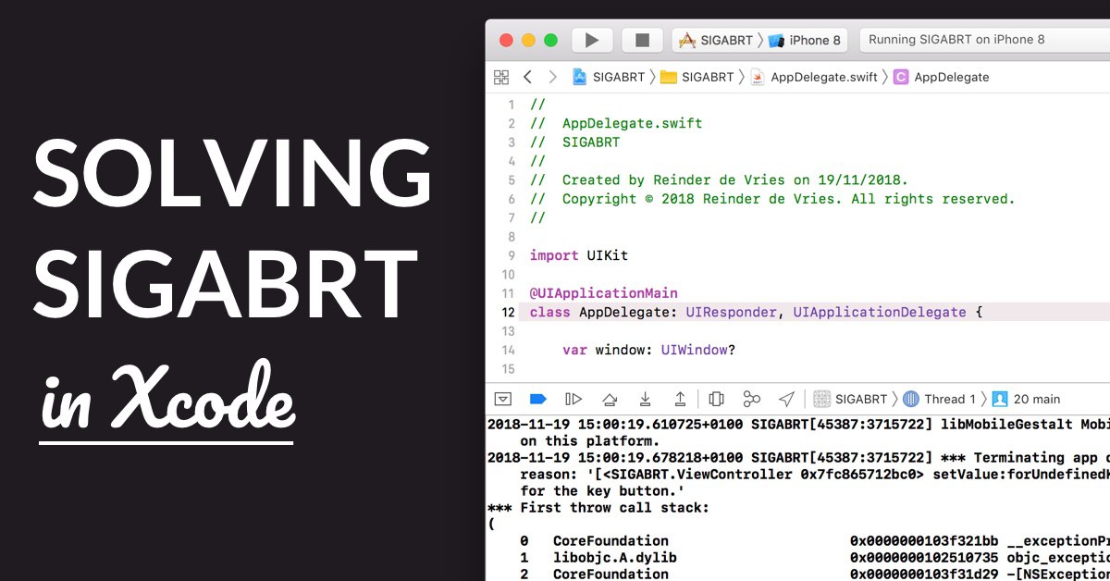Choose the iPhone 8 run destination
1110x581 pixels.
coord(805,40)
